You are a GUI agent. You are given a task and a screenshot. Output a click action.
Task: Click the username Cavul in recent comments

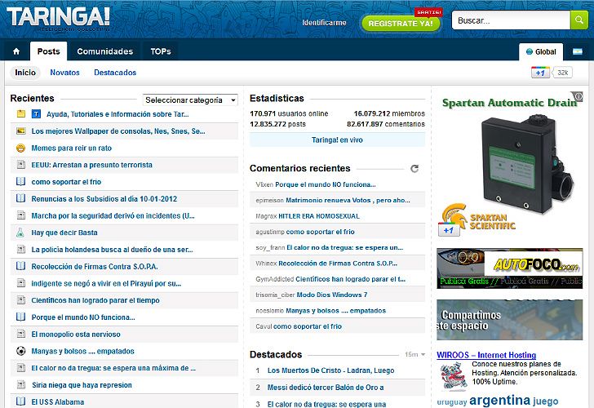[x=264, y=326]
